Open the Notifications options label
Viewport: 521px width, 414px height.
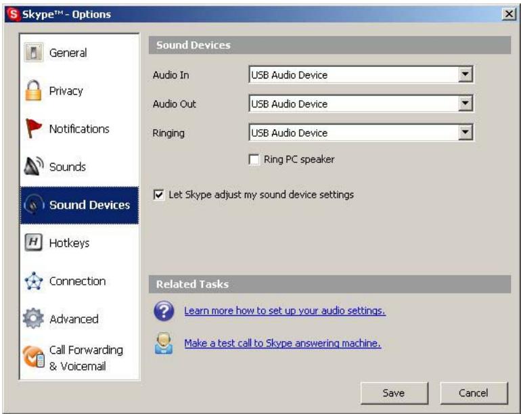click(x=79, y=129)
